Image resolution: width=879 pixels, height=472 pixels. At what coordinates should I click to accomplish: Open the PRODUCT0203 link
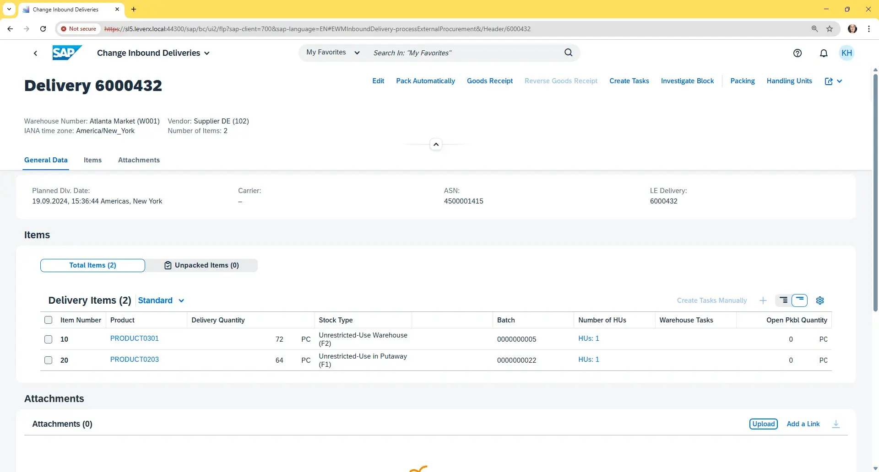click(x=135, y=359)
